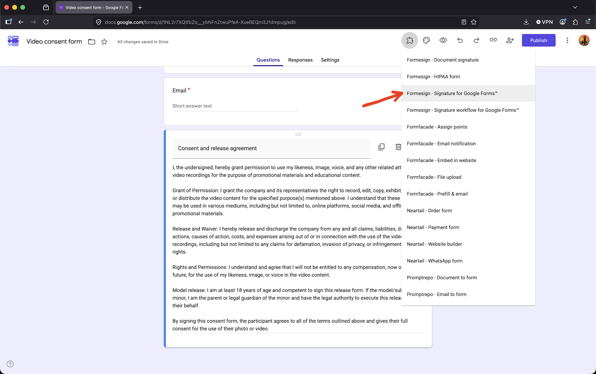Toggle the browser sidebar panel
The image size is (596, 374).
(x=8, y=22)
